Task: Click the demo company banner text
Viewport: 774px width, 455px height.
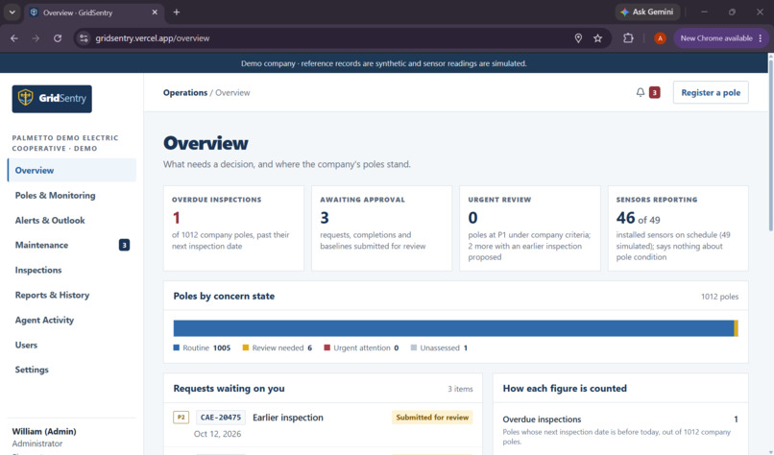Action: point(383,63)
